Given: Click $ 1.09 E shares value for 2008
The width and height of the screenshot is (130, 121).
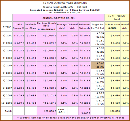Looking at the screenshot, I should pos(19,95).
